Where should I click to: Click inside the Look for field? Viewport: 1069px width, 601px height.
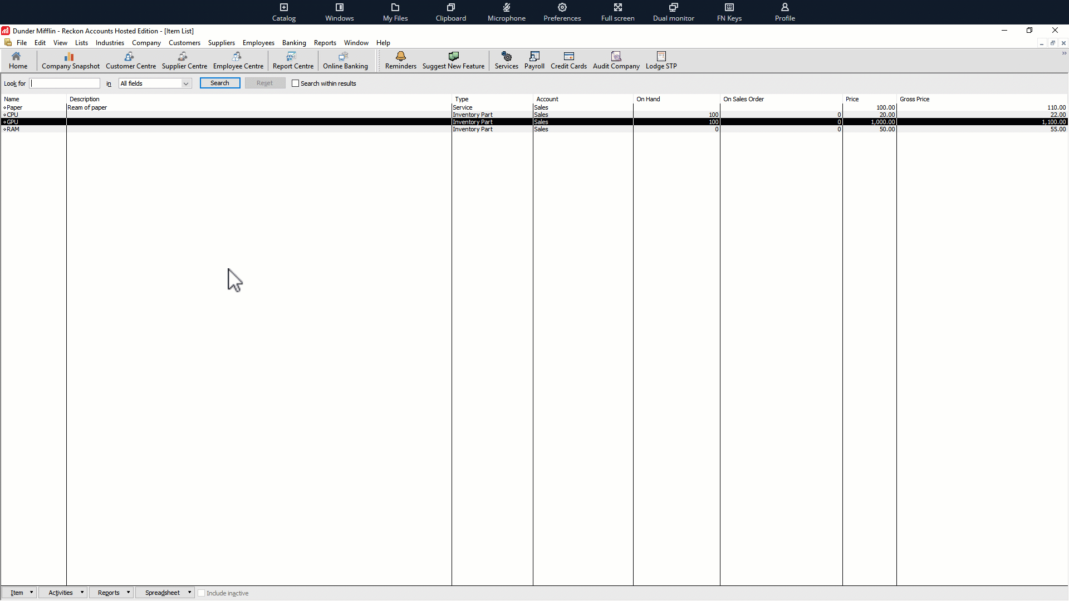64,83
